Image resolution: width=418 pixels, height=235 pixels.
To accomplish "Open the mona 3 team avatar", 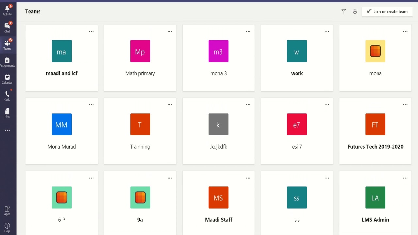I will click(x=218, y=51).
